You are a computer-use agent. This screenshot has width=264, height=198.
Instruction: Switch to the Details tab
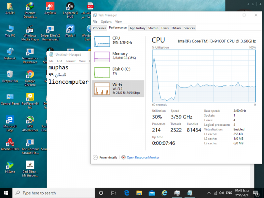click(x=176, y=28)
